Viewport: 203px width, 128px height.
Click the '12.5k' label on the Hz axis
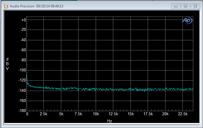pos(113,114)
